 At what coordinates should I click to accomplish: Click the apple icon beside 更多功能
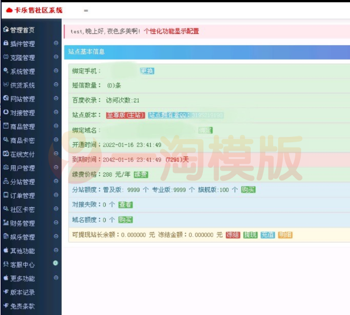6,278
